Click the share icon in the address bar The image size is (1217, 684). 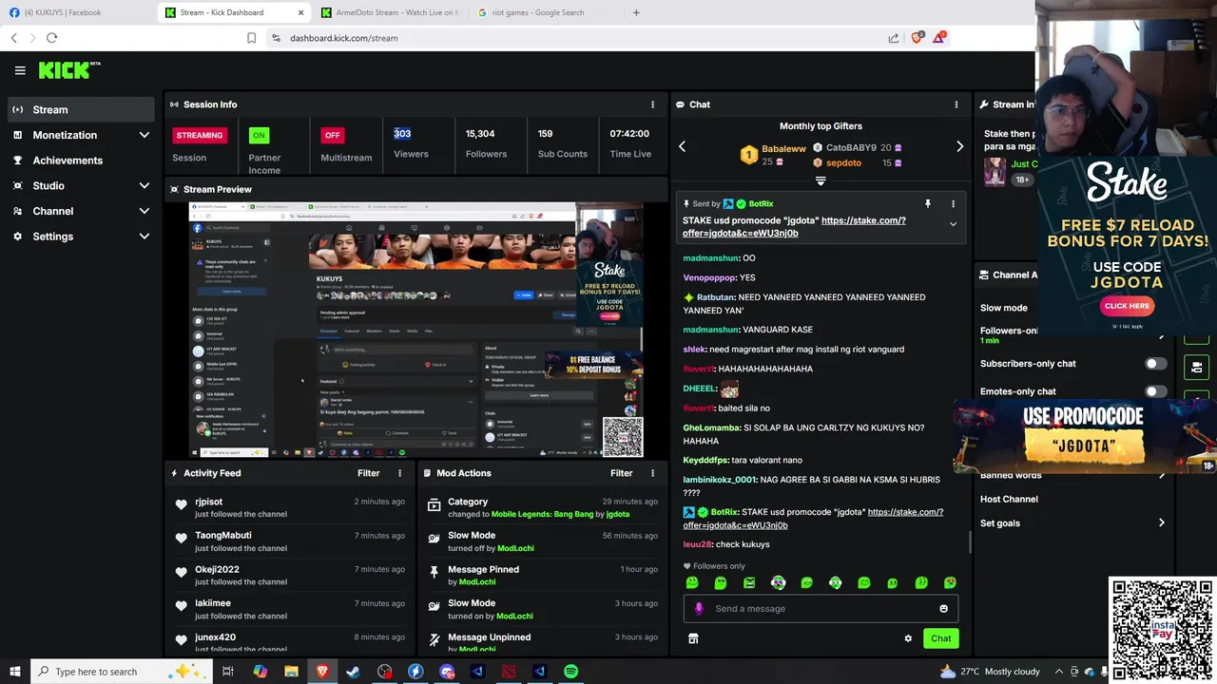tap(894, 38)
